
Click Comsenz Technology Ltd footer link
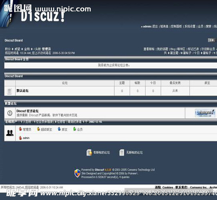pos(141,170)
